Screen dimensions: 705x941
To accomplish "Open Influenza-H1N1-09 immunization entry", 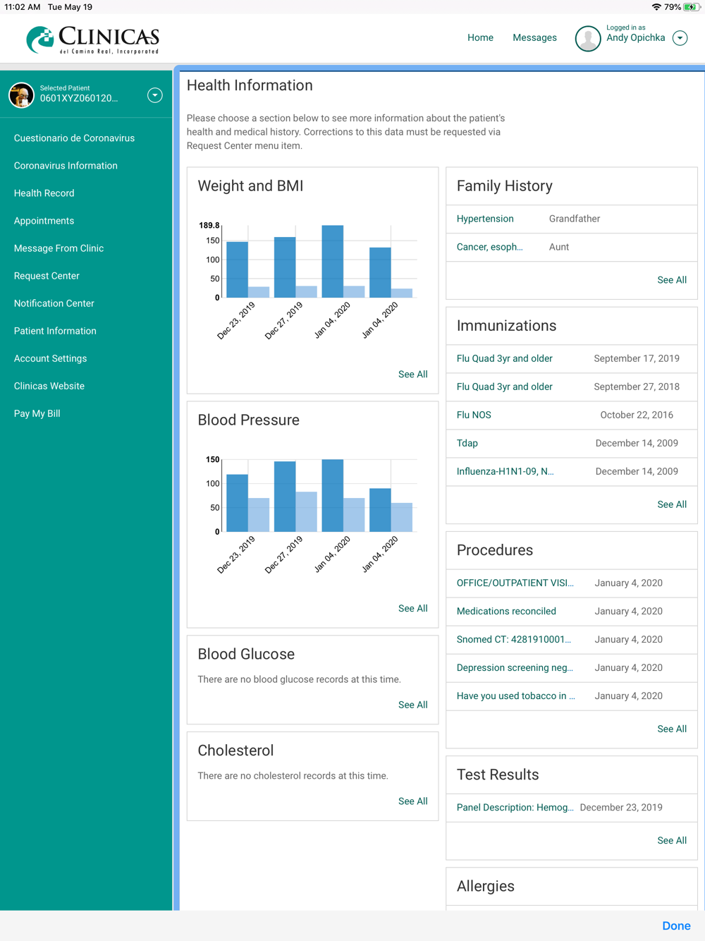I will [505, 471].
